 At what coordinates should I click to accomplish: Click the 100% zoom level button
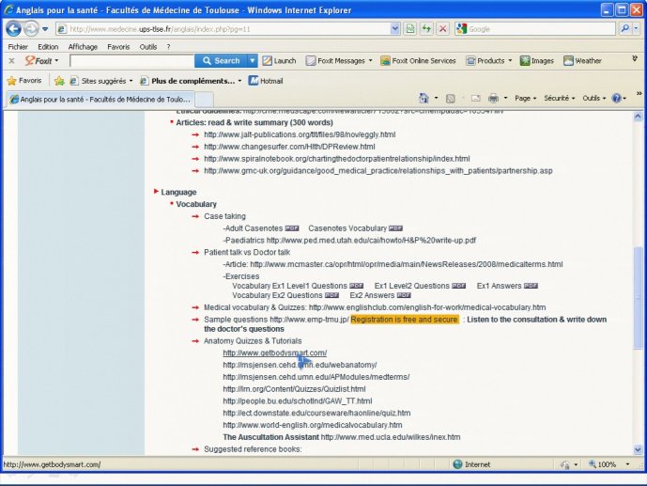pos(603,464)
